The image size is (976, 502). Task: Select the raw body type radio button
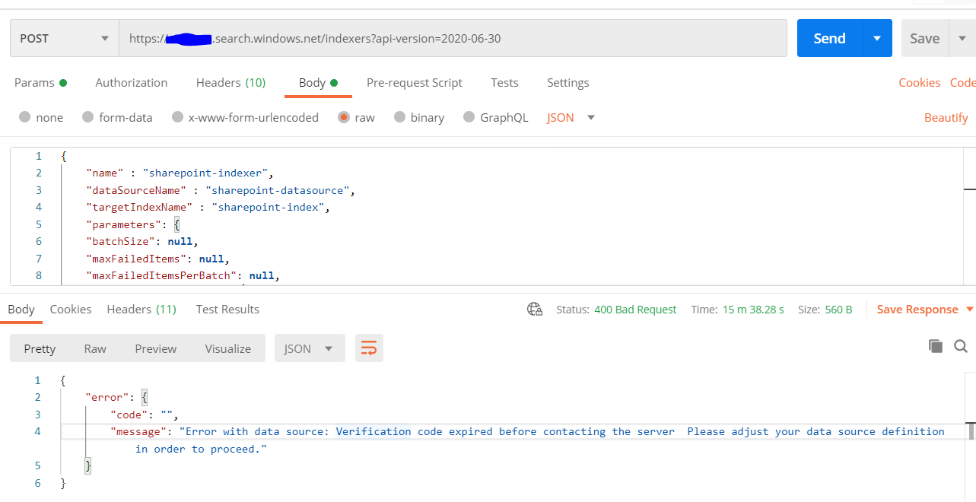coord(344,117)
